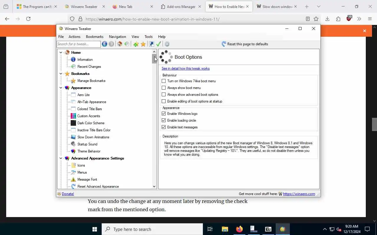Uncheck Enable loading circle

coord(164,120)
